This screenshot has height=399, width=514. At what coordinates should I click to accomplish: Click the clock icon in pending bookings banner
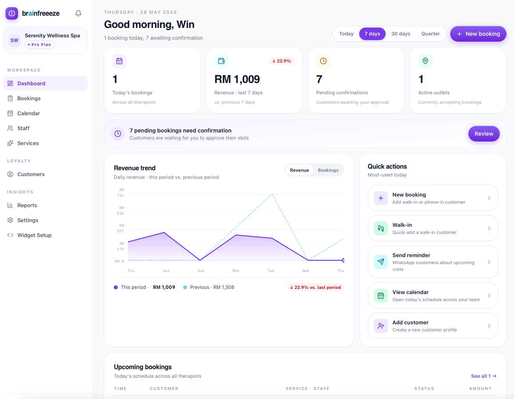coord(118,134)
